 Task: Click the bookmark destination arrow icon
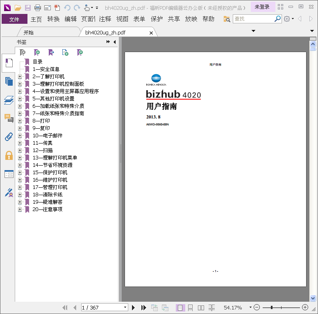(x=51, y=52)
